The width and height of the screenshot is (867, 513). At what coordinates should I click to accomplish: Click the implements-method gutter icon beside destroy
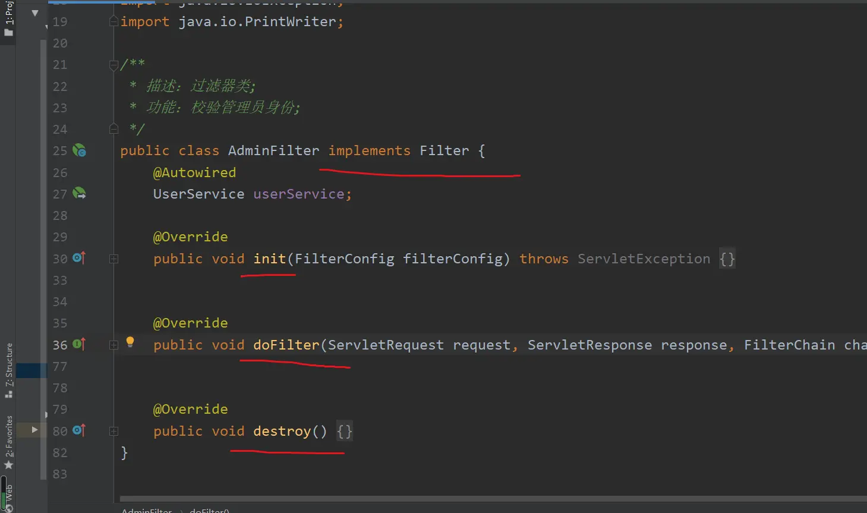point(79,430)
